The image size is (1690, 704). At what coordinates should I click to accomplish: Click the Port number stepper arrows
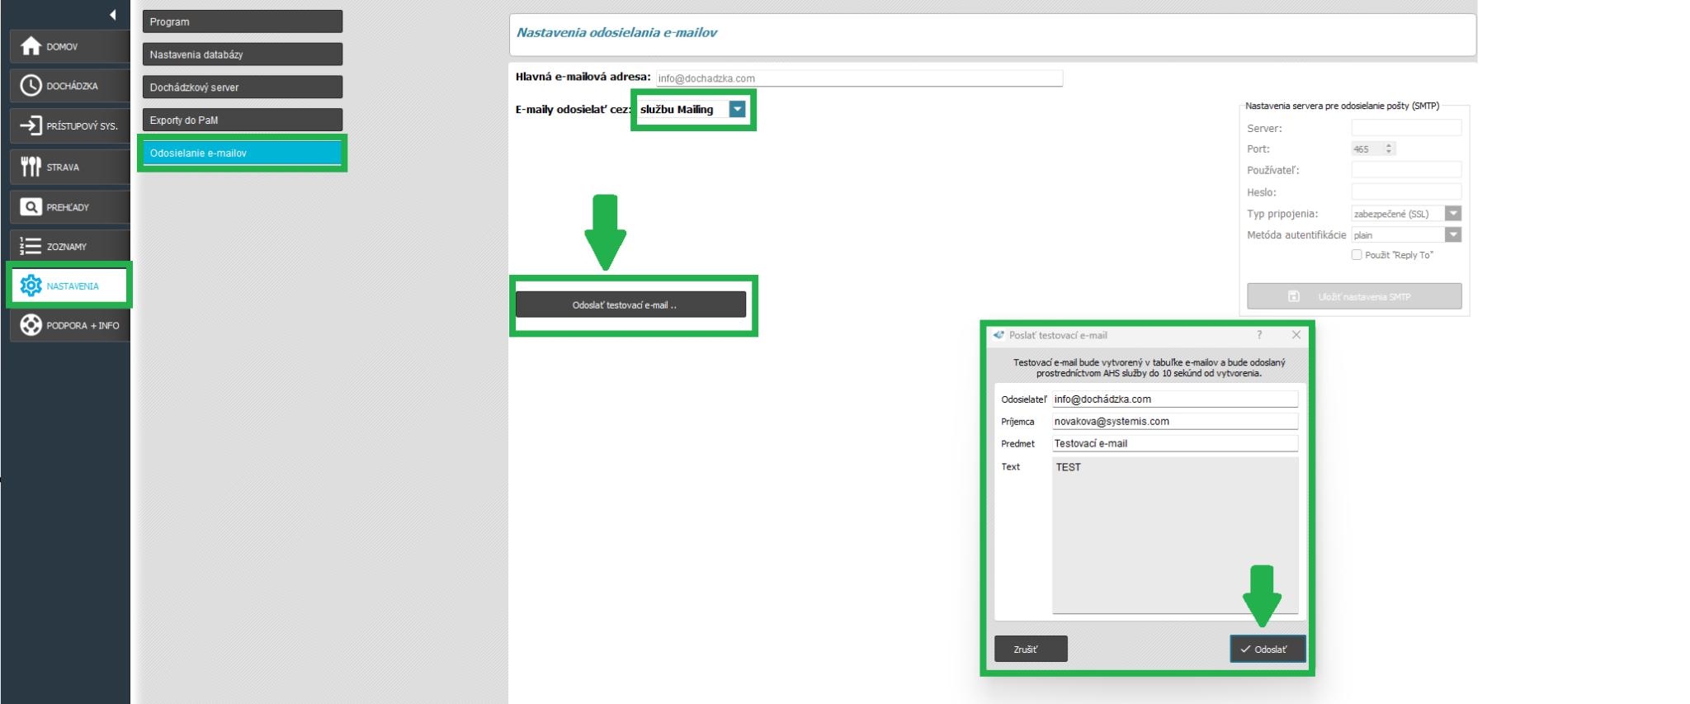tap(1389, 149)
